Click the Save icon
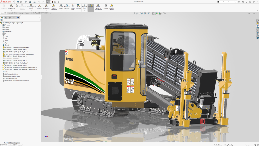 tap(30, 2)
